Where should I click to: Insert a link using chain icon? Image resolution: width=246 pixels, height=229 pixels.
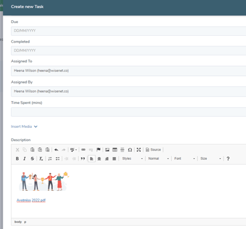[x=83, y=150]
